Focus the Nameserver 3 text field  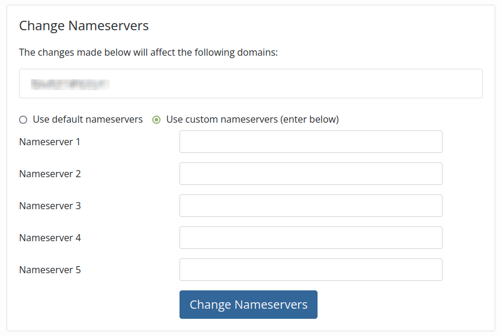pos(310,206)
